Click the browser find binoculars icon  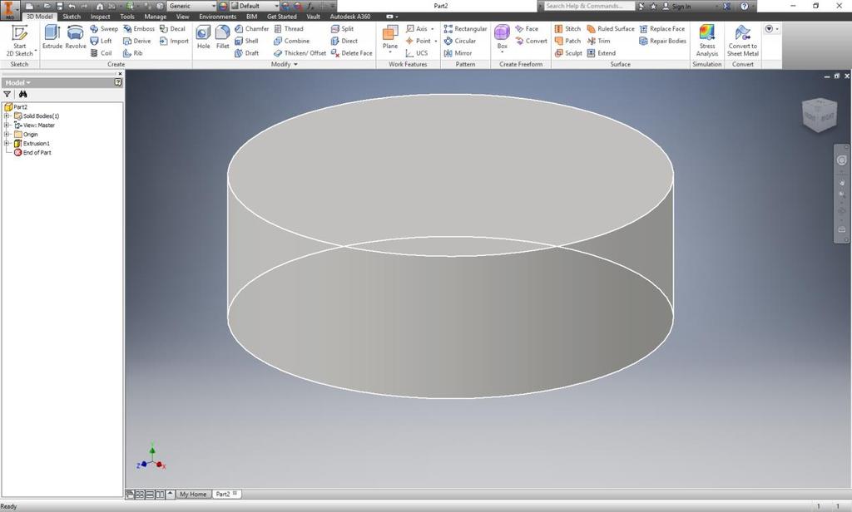tap(22, 95)
